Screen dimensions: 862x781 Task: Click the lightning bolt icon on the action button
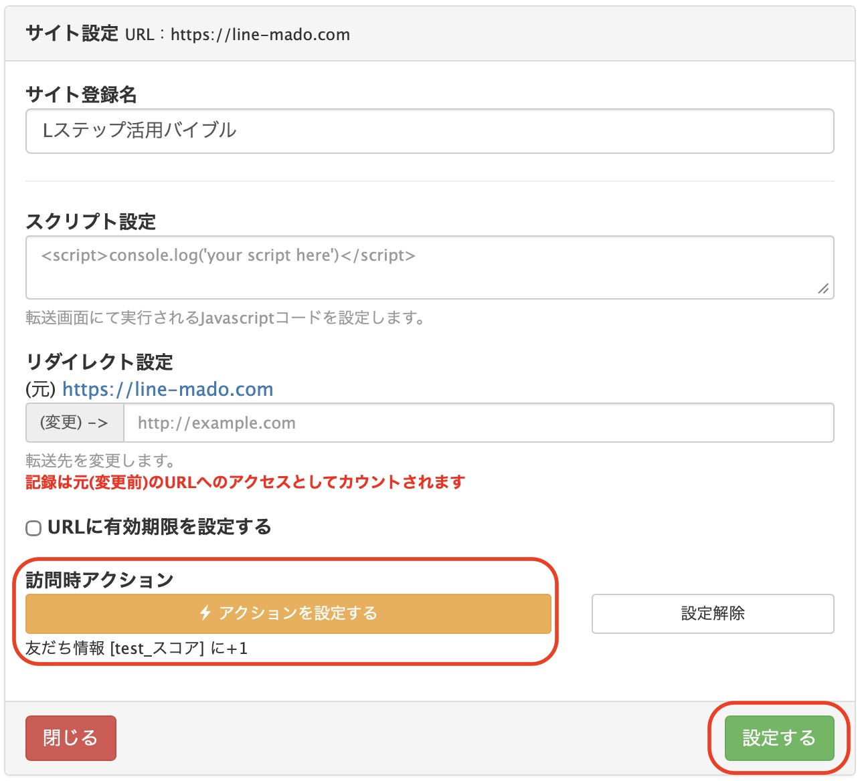point(205,612)
